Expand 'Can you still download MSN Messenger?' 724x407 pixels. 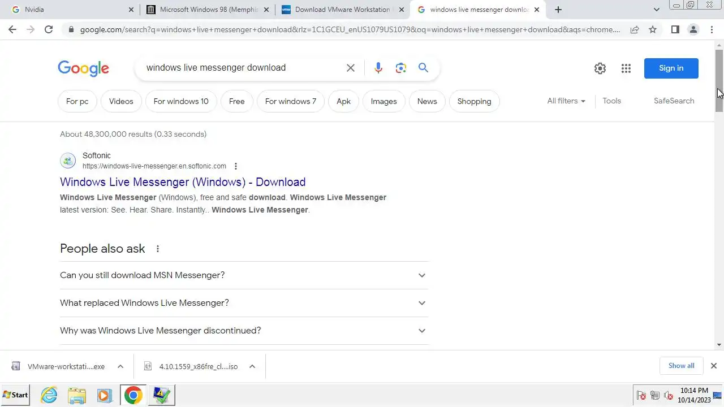(244, 275)
